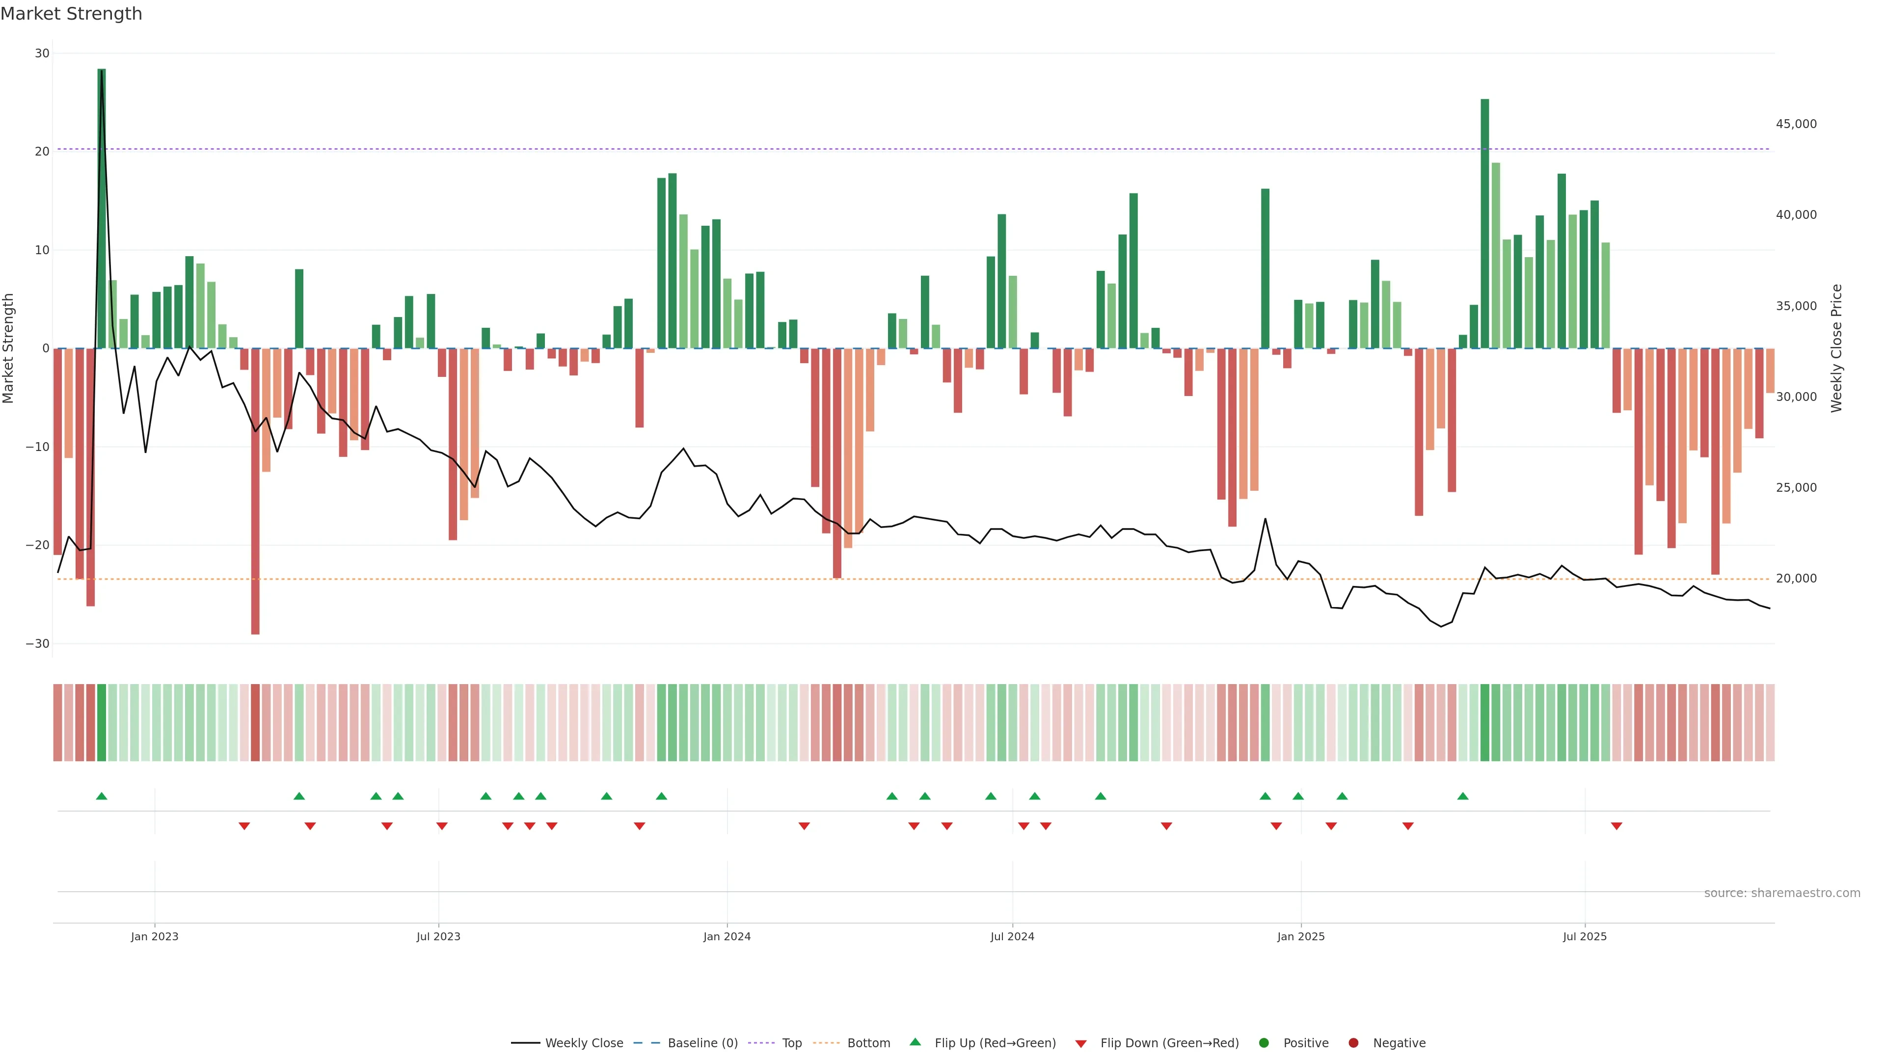Click the last red flip-down triangle marker
Viewport: 1885px width, 1060px height.
coord(1616,826)
